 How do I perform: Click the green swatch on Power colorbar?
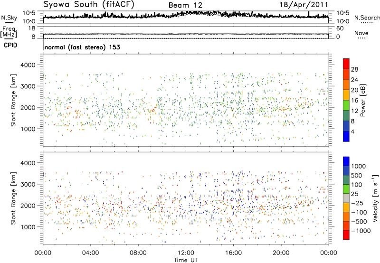pyautogui.click(x=346, y=105)
